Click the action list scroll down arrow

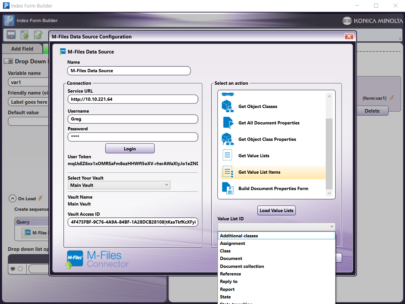point(329,193)
